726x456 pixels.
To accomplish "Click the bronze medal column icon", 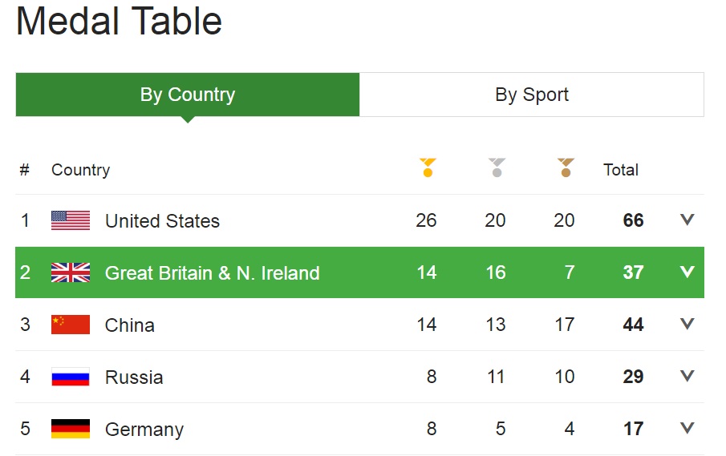I will 566,167.
